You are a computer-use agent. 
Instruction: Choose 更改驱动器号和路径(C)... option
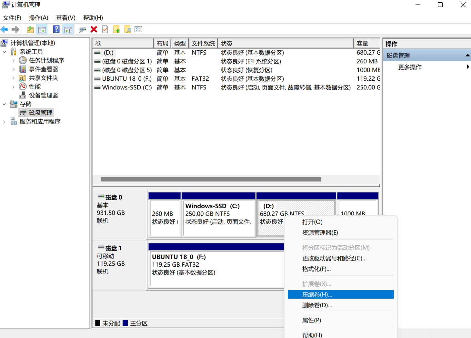click(x=341, y=258)
